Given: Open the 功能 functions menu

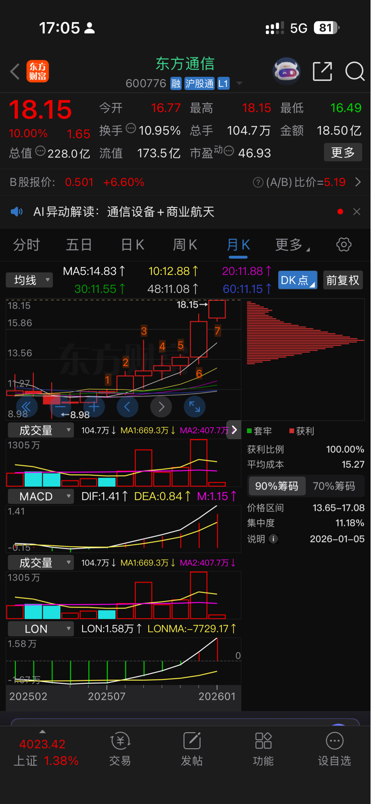Looking at the screenshot, I should 263,749.
